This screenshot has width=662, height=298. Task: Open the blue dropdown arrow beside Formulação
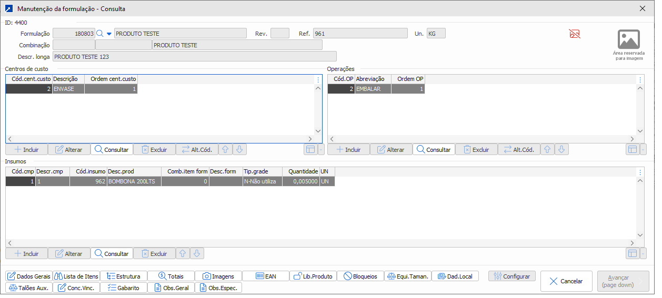point(109,34)
